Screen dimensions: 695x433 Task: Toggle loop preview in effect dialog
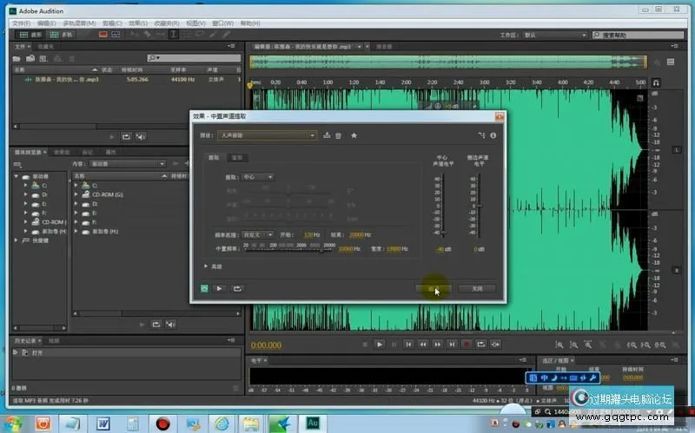click(236, 288)
